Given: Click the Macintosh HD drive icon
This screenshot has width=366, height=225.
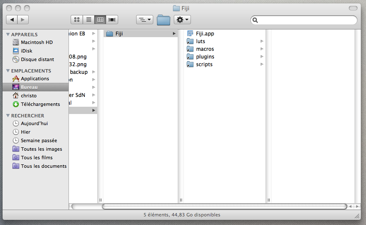Looking at the screenshot, I should point(16,42).
